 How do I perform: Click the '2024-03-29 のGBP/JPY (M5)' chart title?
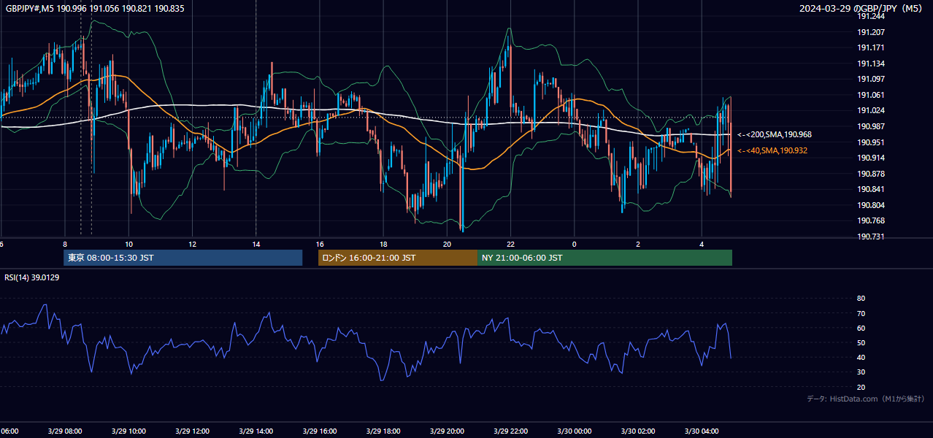861,8
